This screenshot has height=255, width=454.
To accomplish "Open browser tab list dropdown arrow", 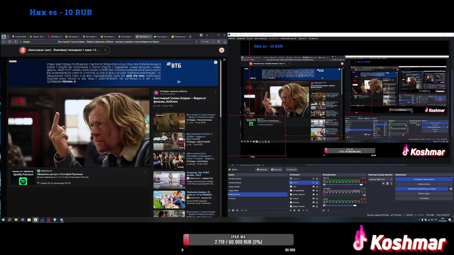I will coord(8,36).
